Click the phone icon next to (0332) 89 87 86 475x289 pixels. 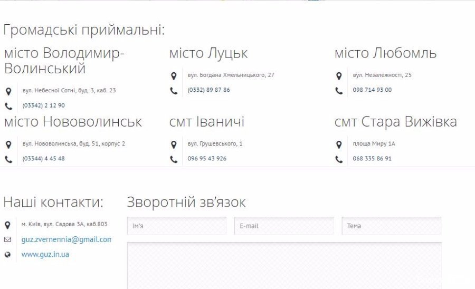click(174, 91)
